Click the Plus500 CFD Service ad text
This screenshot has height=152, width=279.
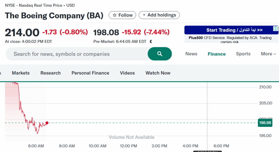pyautogui.click(x=230, y=40)
